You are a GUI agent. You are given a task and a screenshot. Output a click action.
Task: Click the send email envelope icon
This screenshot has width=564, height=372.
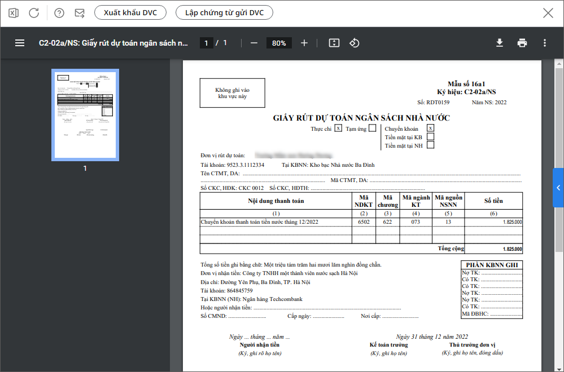(80, 13)
